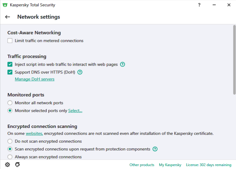Open Manage DoH servers link
236x169 pixels.
pos(35,79)
